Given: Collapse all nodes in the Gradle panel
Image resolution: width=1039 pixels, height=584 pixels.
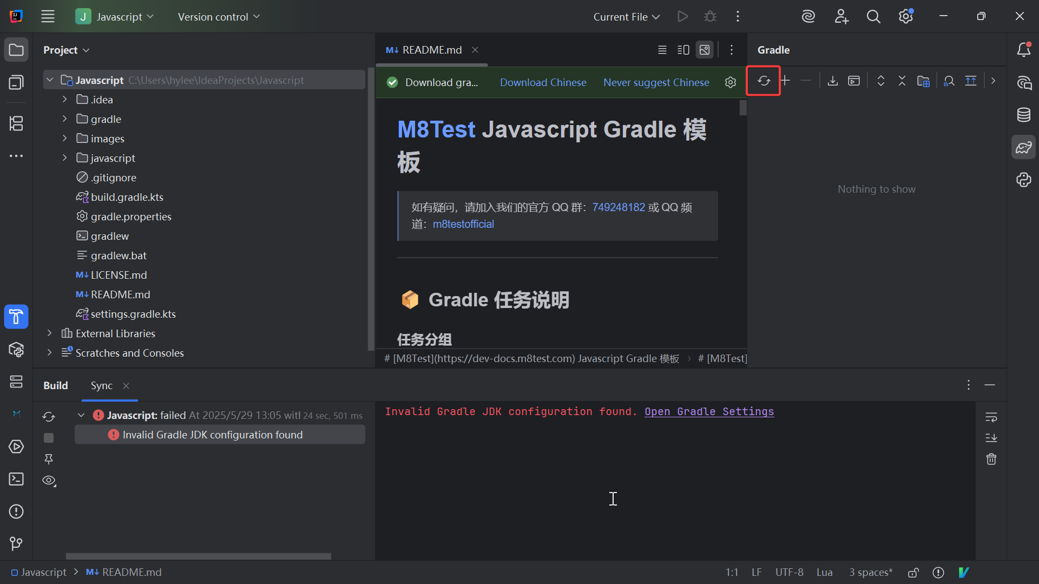Looking at the screenshot, I should 902,81.
